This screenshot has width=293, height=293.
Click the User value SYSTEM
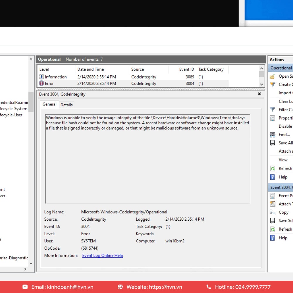coord(88,241)
